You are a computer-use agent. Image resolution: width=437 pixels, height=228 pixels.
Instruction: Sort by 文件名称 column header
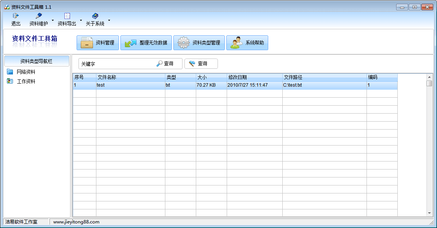(x=130, y=77)
